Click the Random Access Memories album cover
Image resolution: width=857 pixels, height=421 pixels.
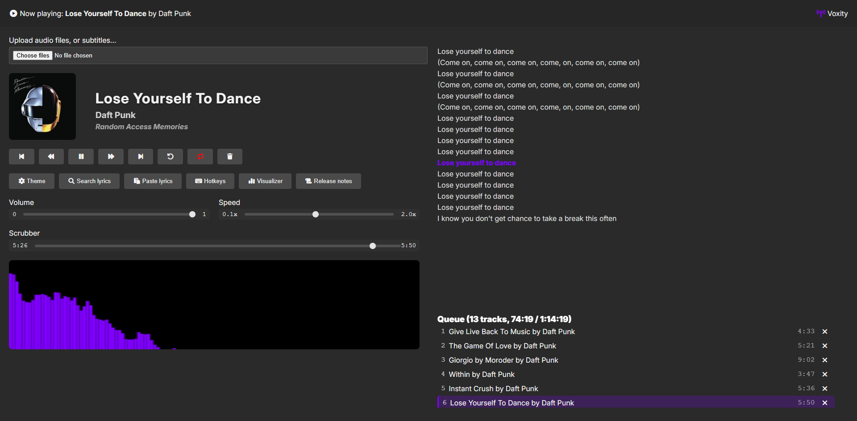pos(42,106)
